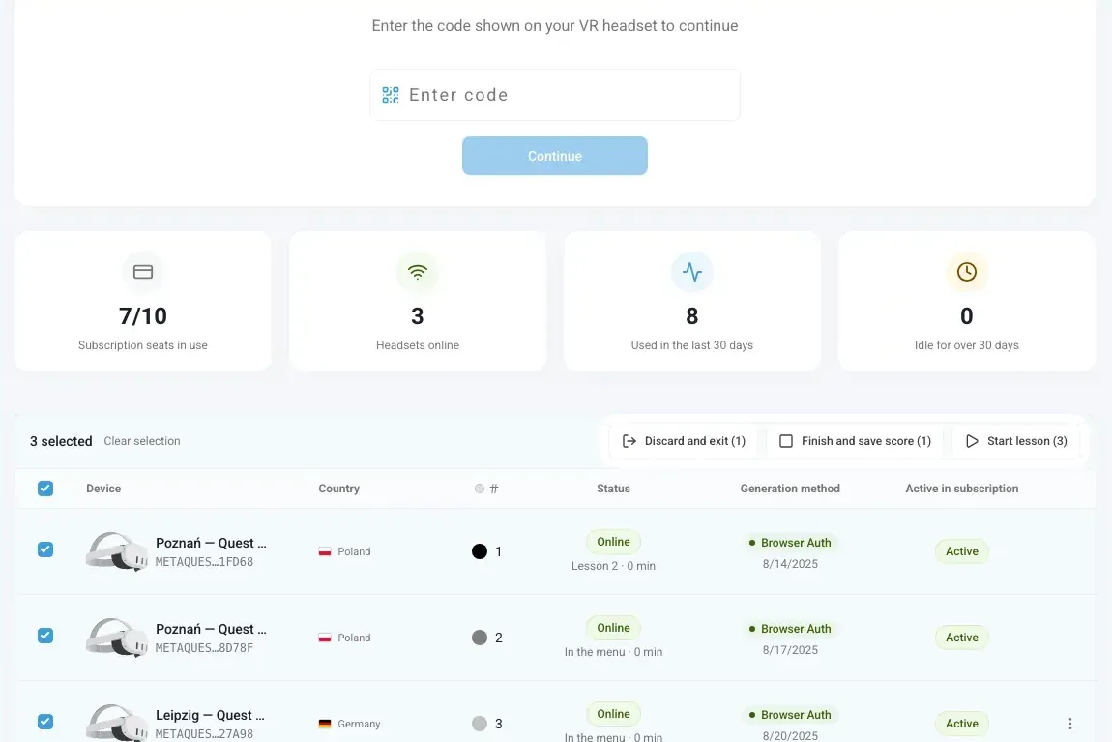Open the 7/10 Subscription seats card
Viewport: 1112px width, 742px height.
pyautogui.click(x=143, y=301)
